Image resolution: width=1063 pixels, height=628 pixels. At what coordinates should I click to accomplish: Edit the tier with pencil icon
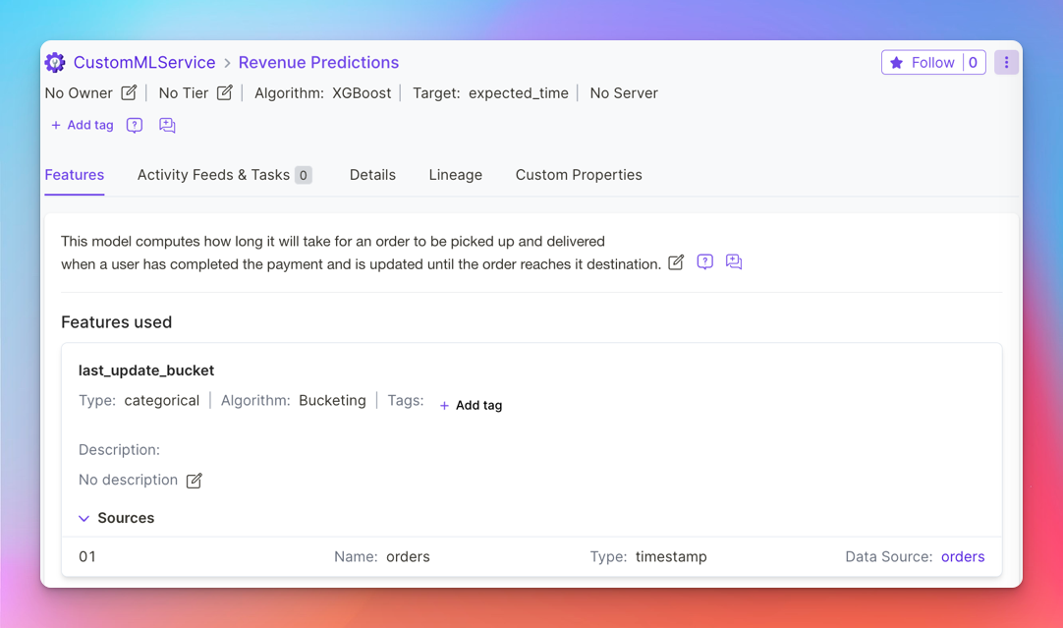(x=225, y=92)
